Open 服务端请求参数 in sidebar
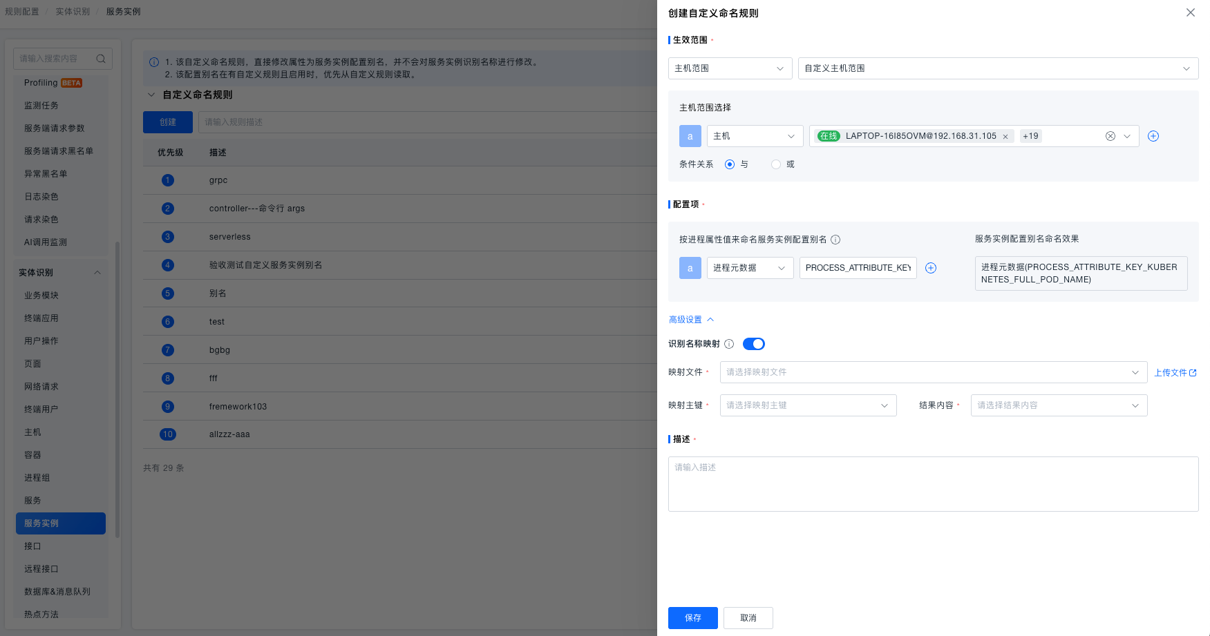Viewport: 1210px width, 636px height. 55,128
